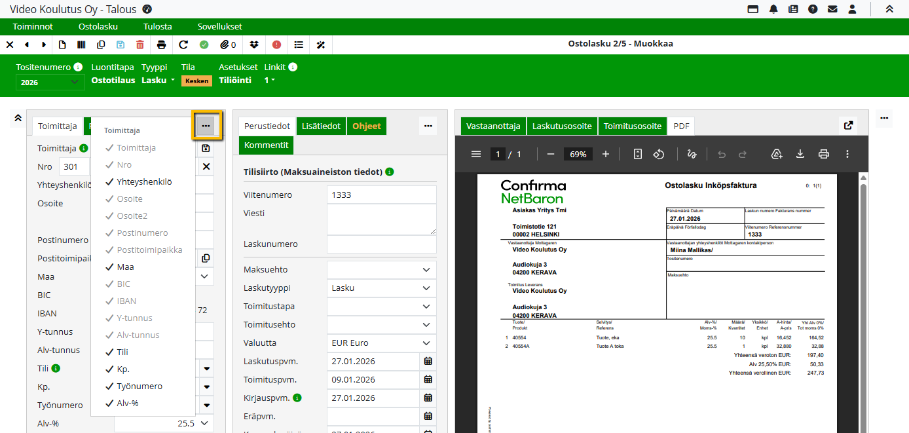The image size is (909, 433).
Task: Click the barcode icon in toolbar
Action: tap(81, 45)
